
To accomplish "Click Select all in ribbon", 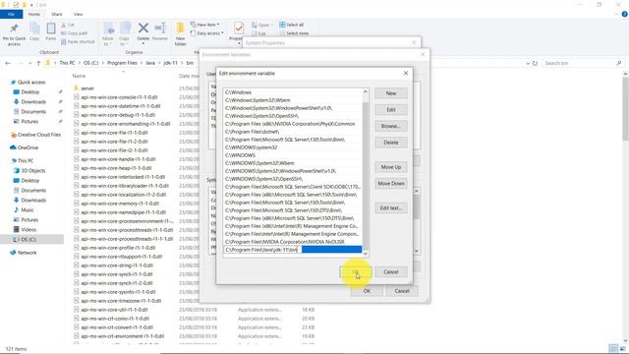I will coord(292,25).
